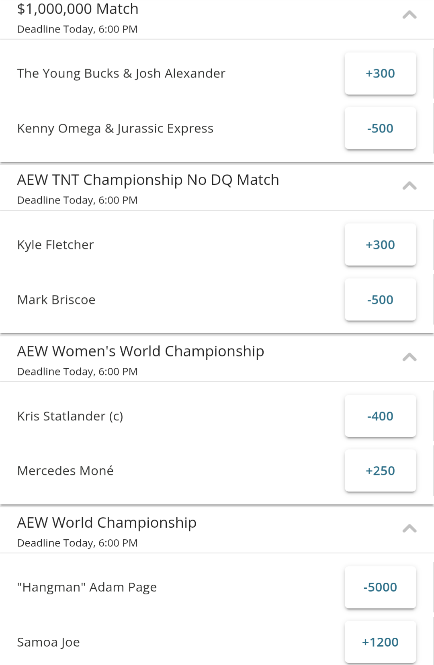Choose Mark Briscoe's -500 odds
The height and width of the screenshot is (665, 434).
tap(380, 300)
